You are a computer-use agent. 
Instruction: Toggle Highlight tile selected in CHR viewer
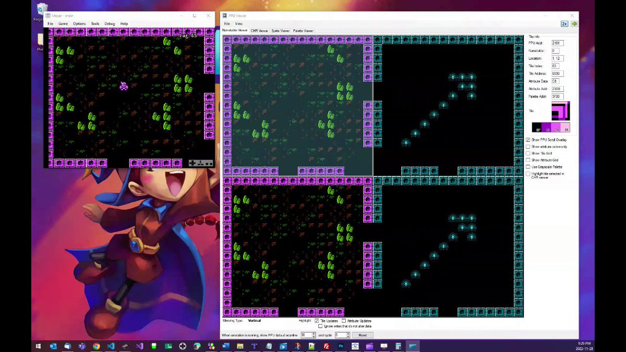tap(528, 174)
